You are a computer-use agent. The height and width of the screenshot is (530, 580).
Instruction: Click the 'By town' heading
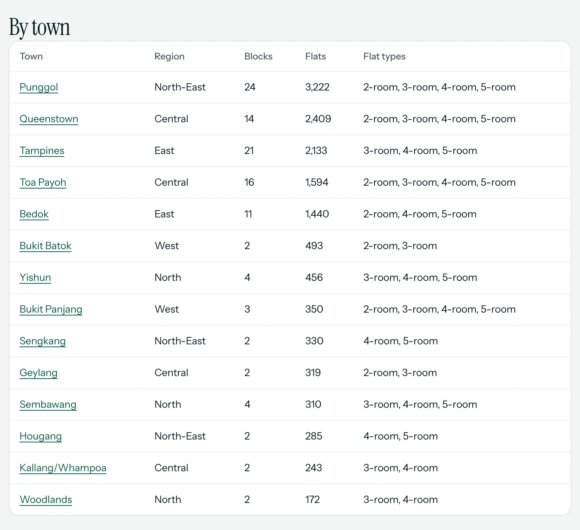[x=40, y=27]
